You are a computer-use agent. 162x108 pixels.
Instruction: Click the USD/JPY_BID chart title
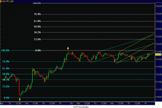pyautogui.click(x=8, y=2)
